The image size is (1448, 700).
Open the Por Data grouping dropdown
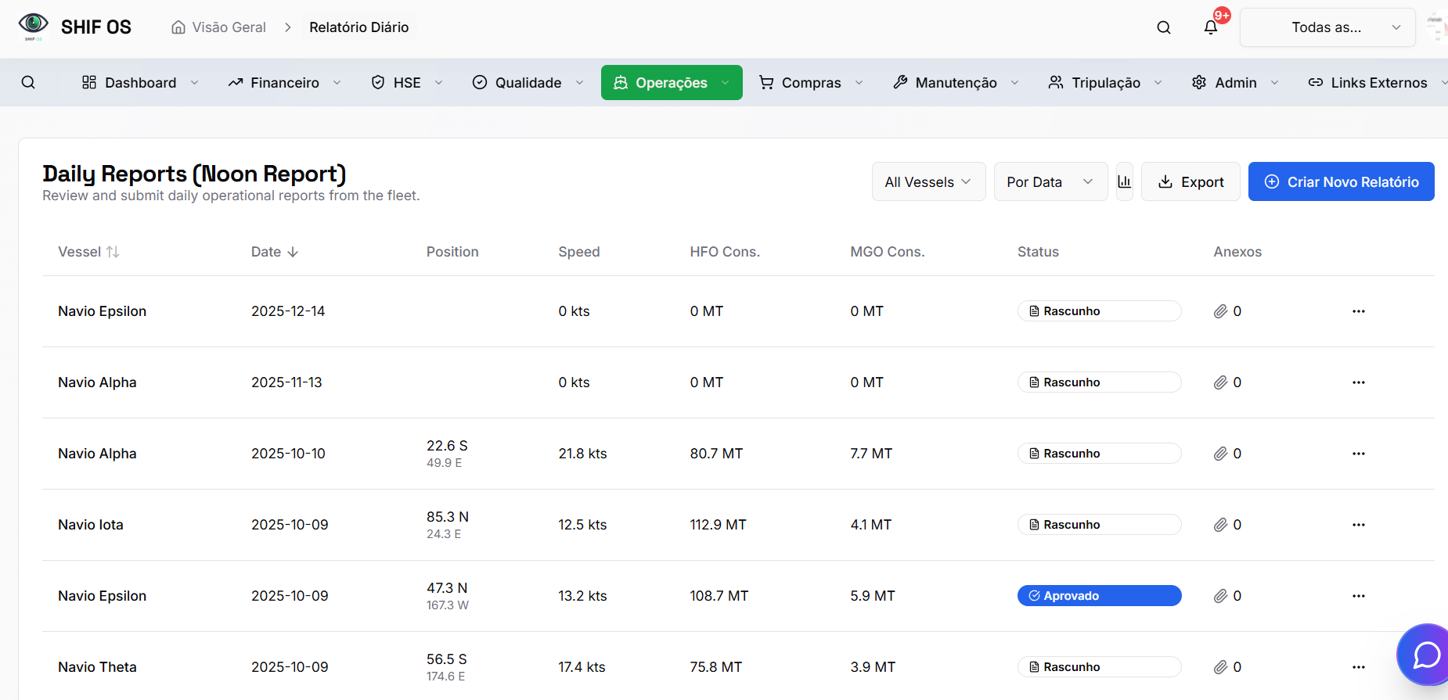coord(1050,181)
